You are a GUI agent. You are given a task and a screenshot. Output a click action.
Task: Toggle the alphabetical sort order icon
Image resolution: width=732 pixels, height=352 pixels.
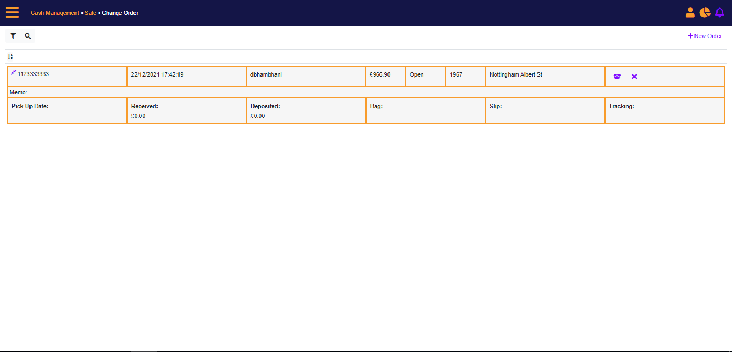[10, 56]
